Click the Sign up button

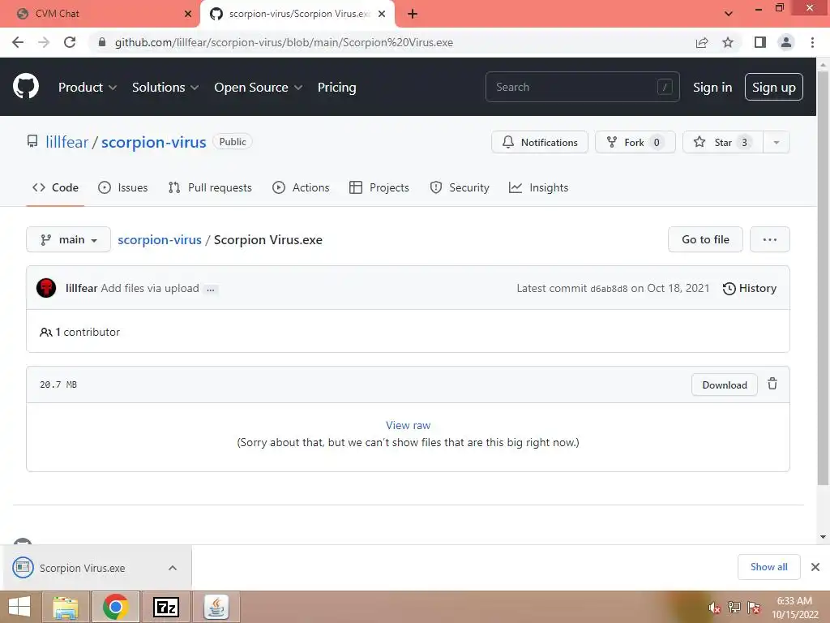pyautogui.click(x=773, y=87)
